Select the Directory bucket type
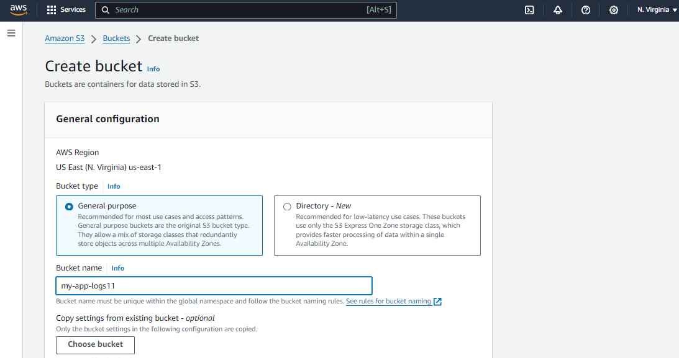 286,206
